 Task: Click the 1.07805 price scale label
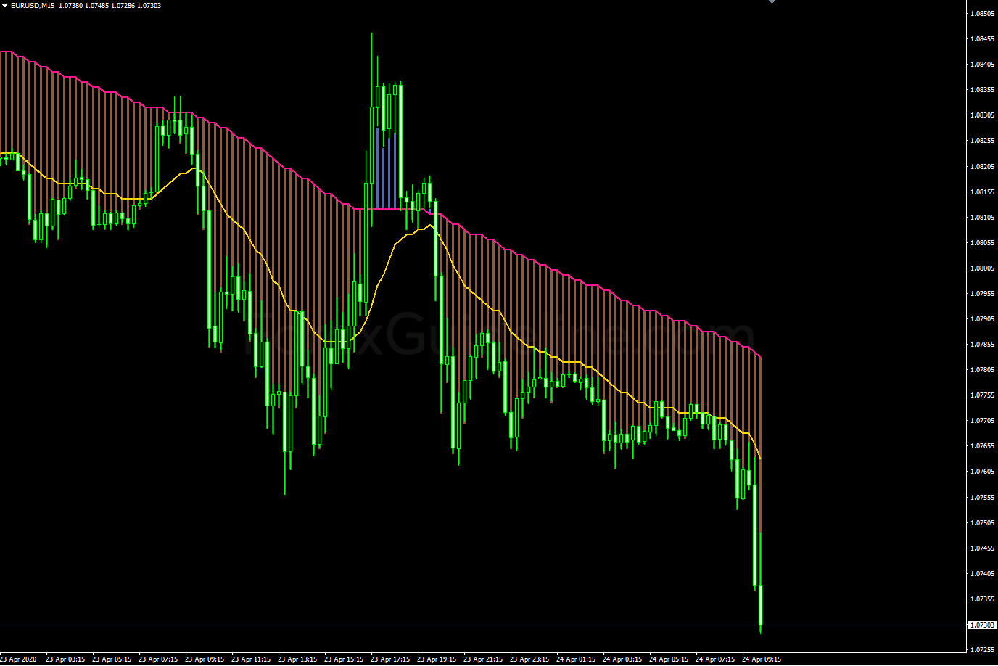pyautogui.click(x=982, y=369)
